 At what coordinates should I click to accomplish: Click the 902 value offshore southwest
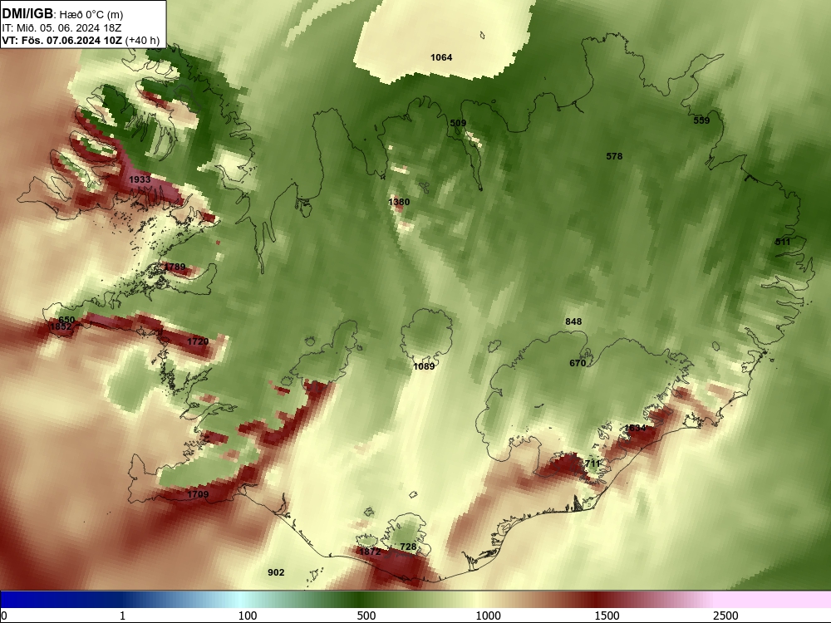[x=276, y=572]
